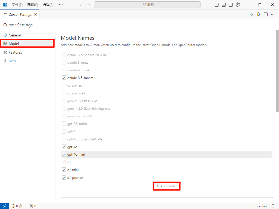Screen dimensions: 279x209
Task: Enable the claude-3.5-haiku model checkbox
Action: pyautogui.click(x=64, y=70)
